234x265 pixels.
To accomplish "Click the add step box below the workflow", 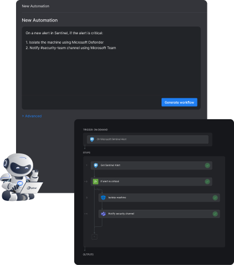I will pyautogui.click(x=95, y=236).
